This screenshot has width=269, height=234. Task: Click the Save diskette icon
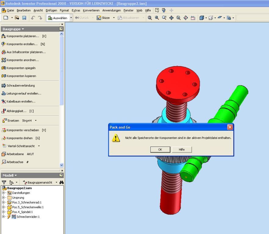pos(24,18)
